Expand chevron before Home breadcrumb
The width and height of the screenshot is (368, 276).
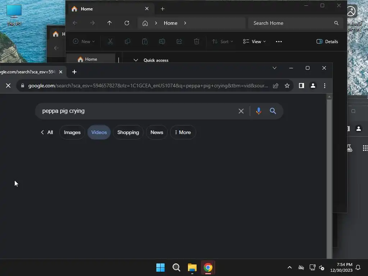click(156, 23)
